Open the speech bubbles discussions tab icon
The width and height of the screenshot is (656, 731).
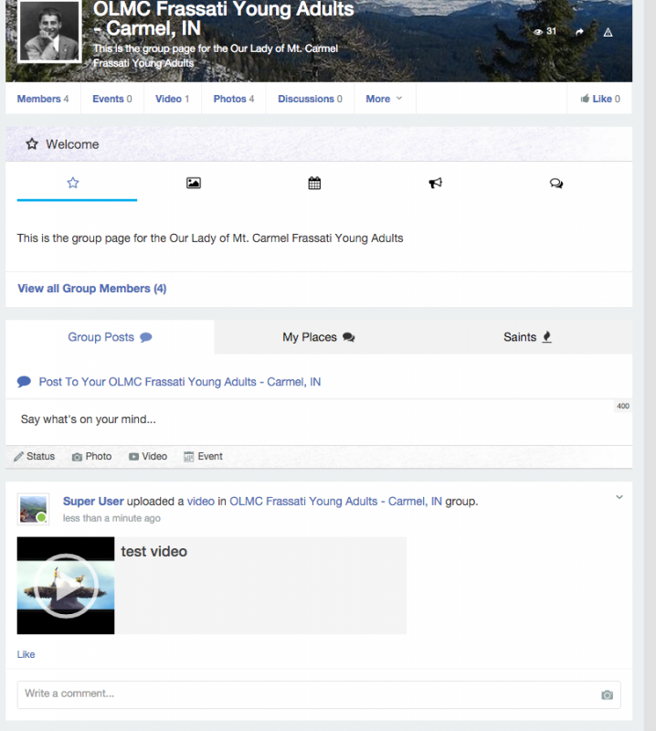click(x=555, y=184)
